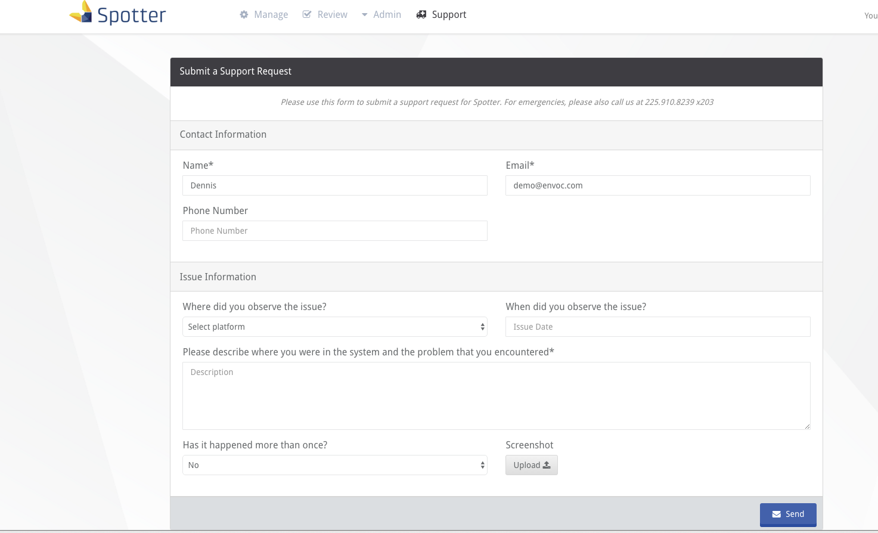Screen dimensions: 878x533
Task: Click the Name* label
Action: tap(198, 165)
